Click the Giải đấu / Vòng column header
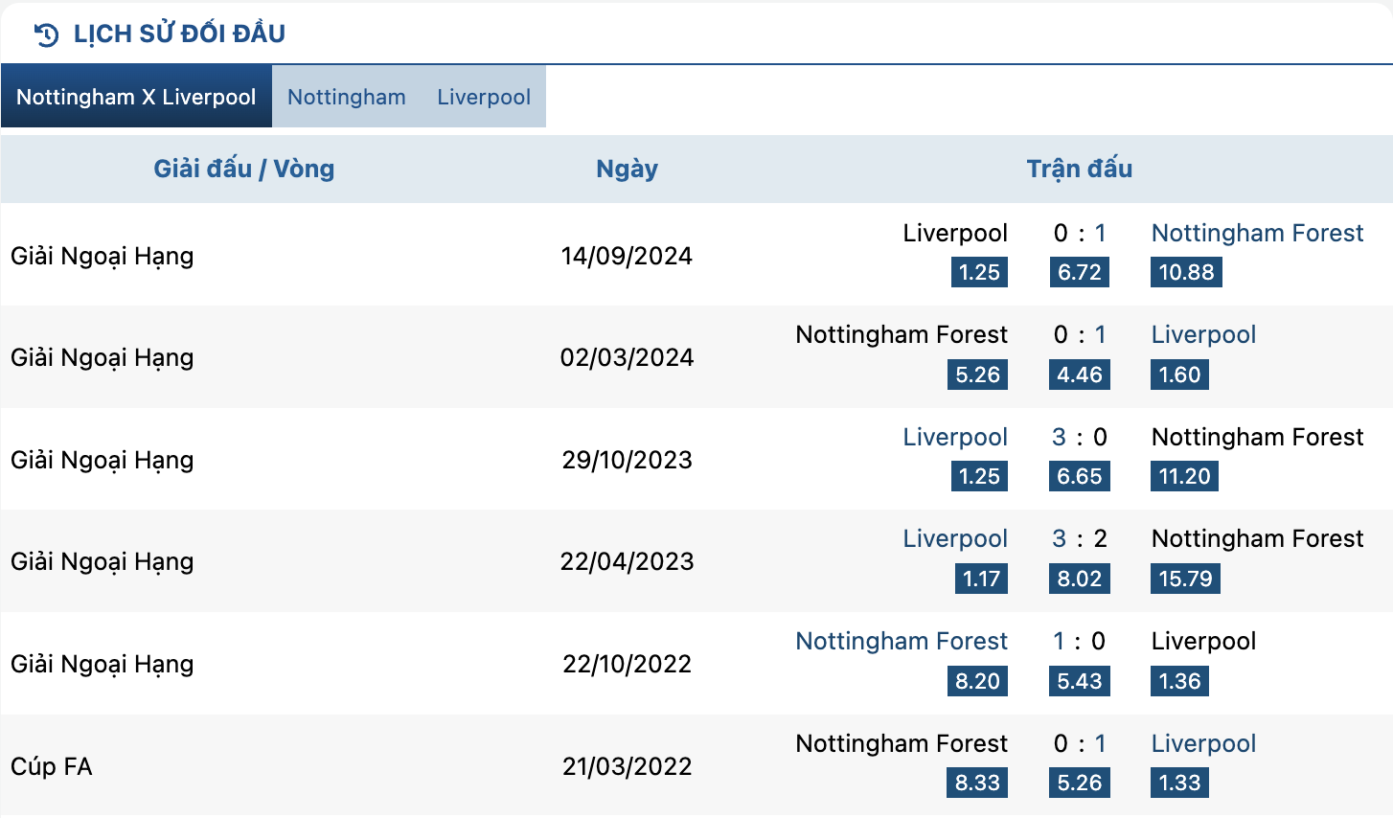 point(244,169)
